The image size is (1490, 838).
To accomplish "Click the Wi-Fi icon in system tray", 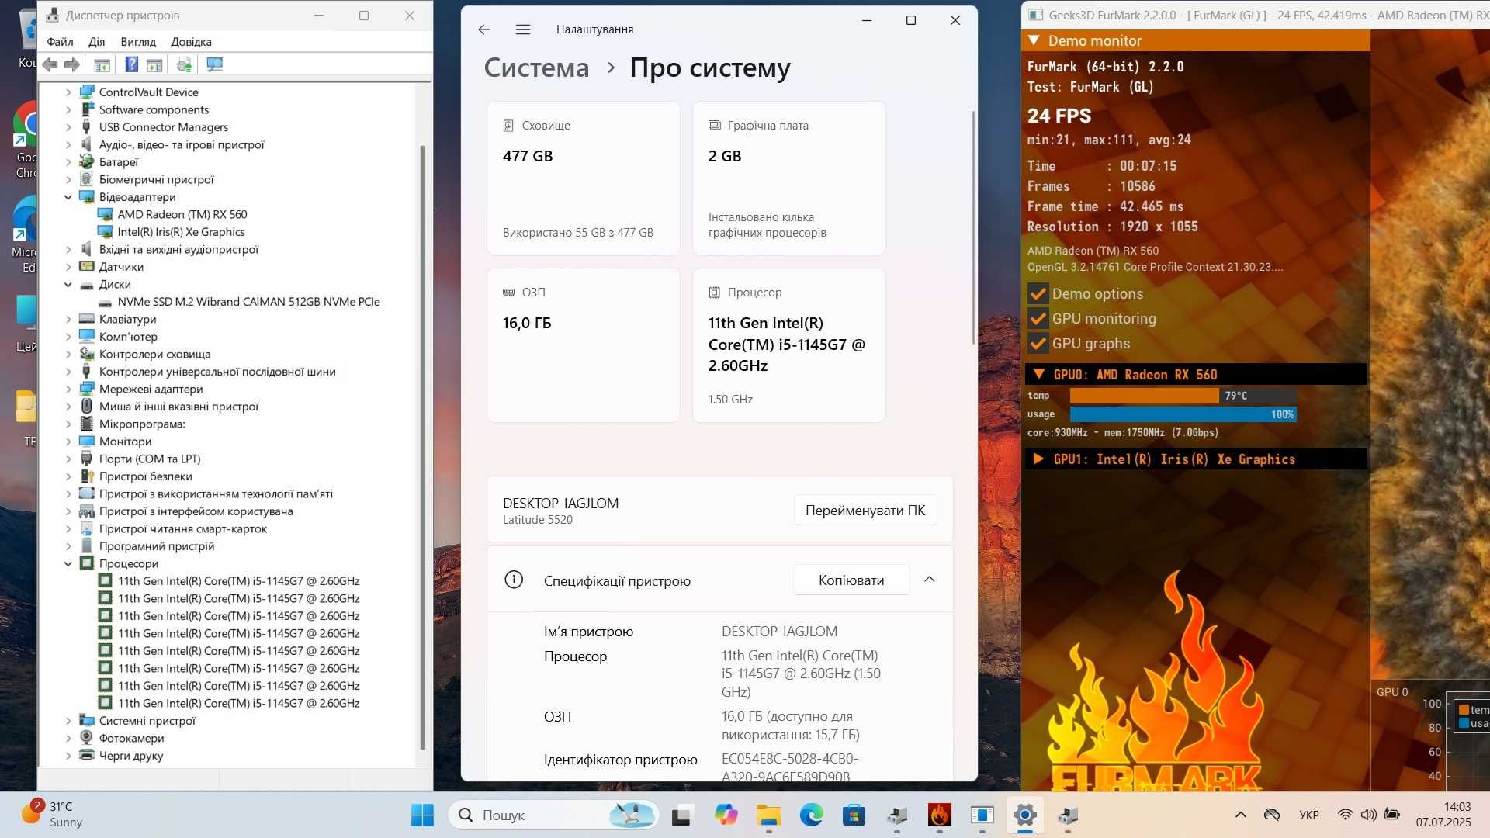I will coord(1345,815).
